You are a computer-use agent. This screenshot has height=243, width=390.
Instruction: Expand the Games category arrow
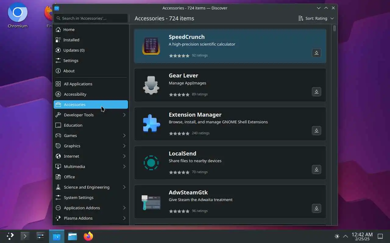click(x=124, y=135)
